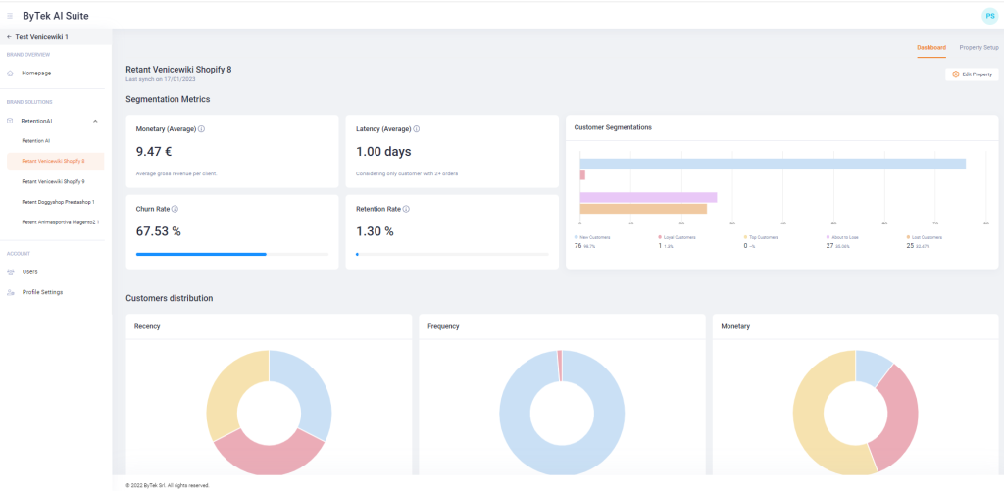Click the Churn Rate progress bar

point(232,254)
